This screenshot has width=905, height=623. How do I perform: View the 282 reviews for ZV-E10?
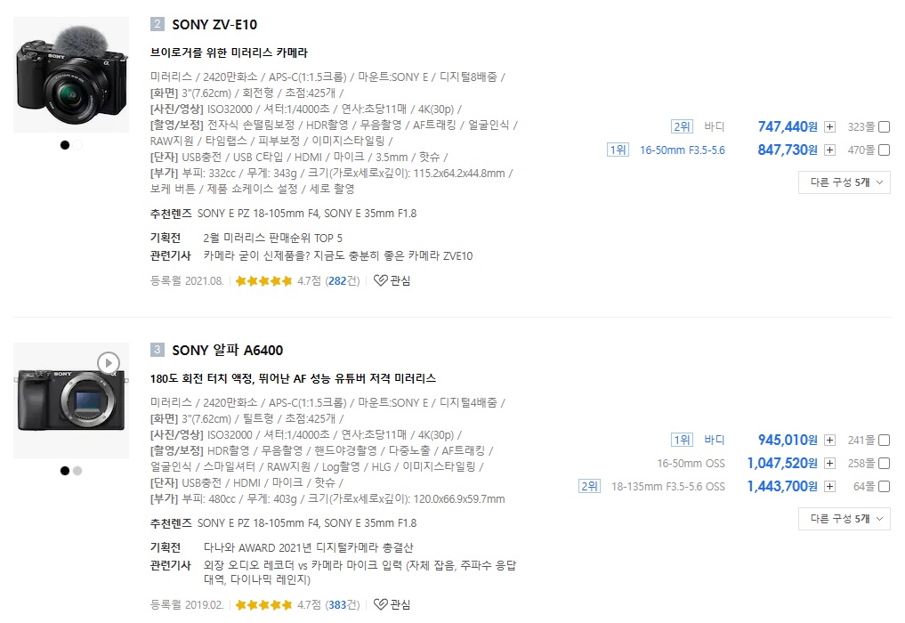[x=337, y=281]
